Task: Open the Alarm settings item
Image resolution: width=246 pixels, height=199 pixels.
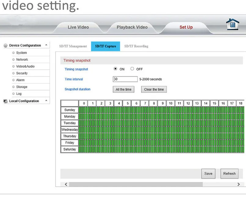Action: point(20,80)
